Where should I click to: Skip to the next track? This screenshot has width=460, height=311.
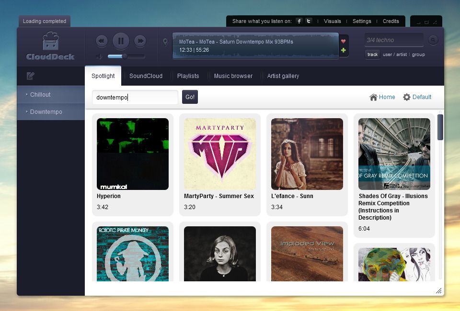(140, 41)
